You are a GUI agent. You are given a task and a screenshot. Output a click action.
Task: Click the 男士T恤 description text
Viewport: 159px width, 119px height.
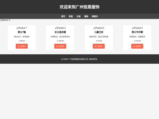pyautogui.click(x=22, y=37)
